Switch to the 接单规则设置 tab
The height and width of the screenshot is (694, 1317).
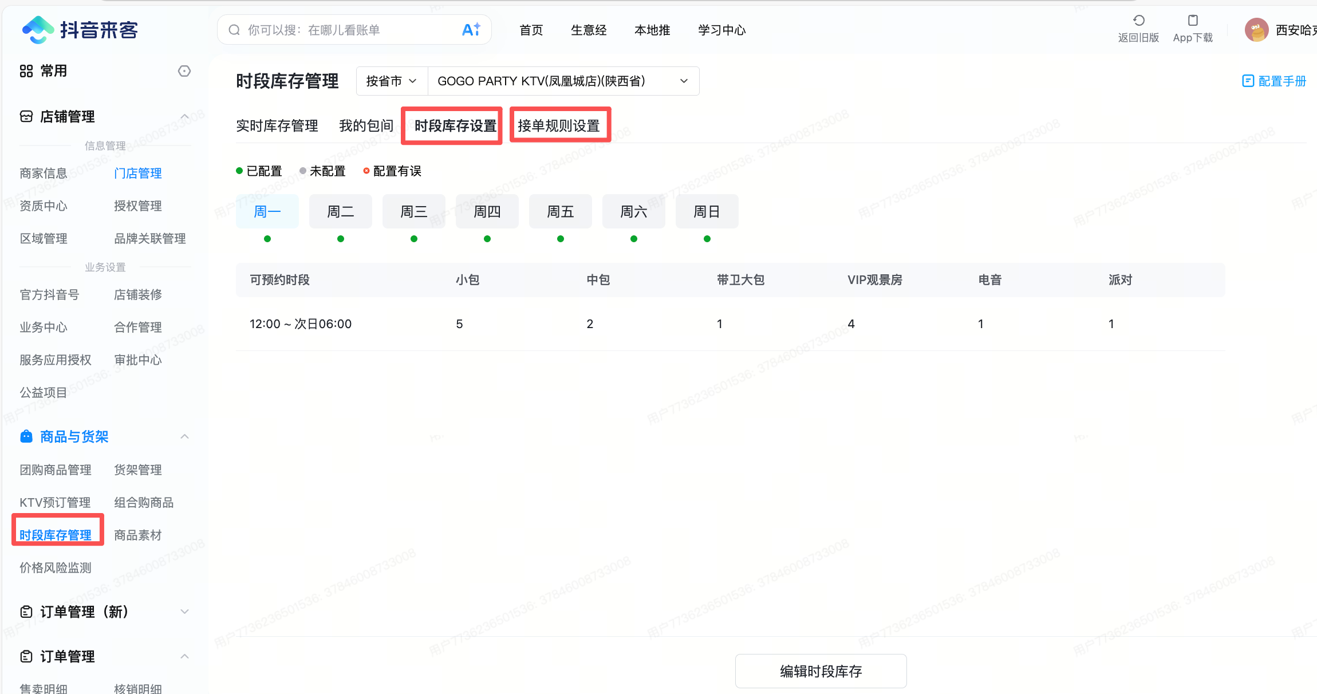[x=559, y=125]
